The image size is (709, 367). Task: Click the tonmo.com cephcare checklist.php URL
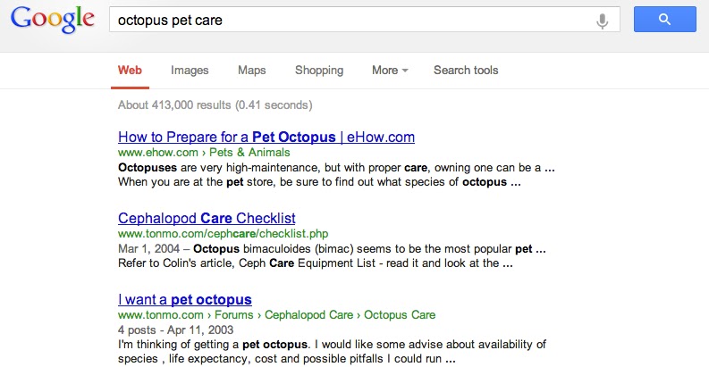[223, 234]
